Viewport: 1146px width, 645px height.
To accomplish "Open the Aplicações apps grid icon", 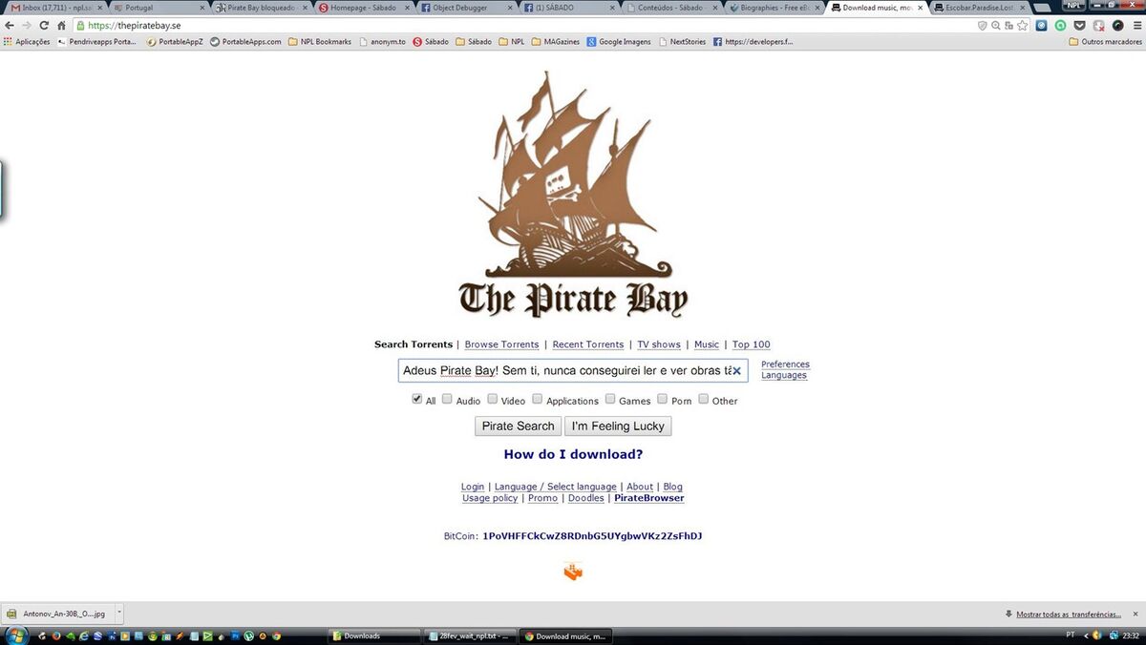I will (9, 42).
